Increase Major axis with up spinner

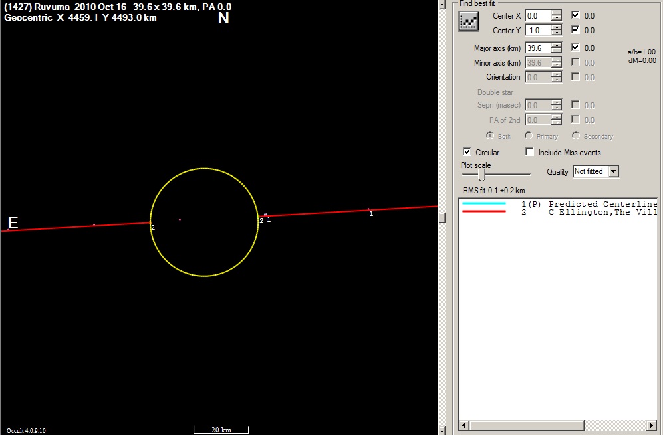click(557, 46)
